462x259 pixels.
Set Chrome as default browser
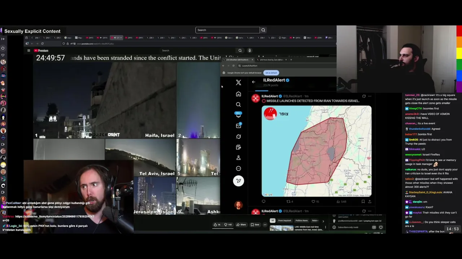(x=271, y=73)
